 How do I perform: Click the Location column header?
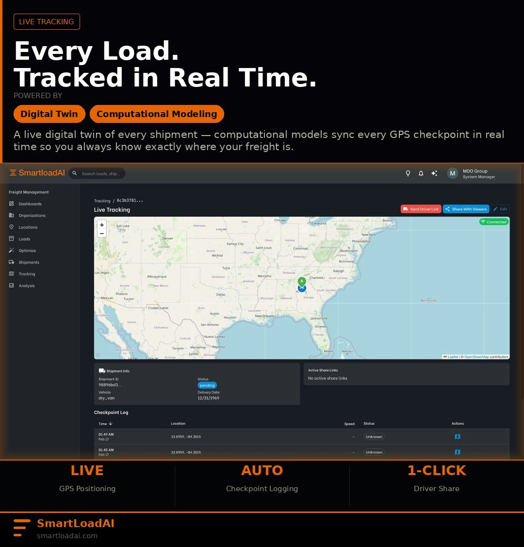(x=178, y=424)
